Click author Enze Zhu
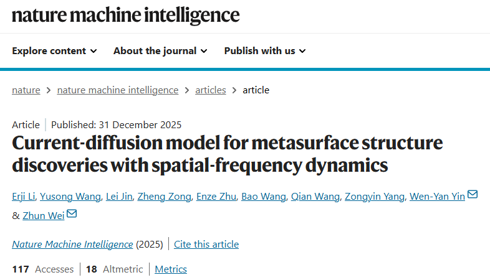Screen dimensions: 490x280 point(216,197)
